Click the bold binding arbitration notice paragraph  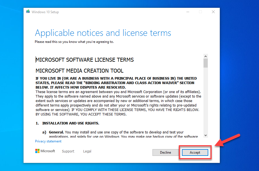coord(116,83)
